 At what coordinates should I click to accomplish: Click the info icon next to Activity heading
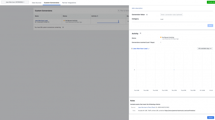click(140, 33)
